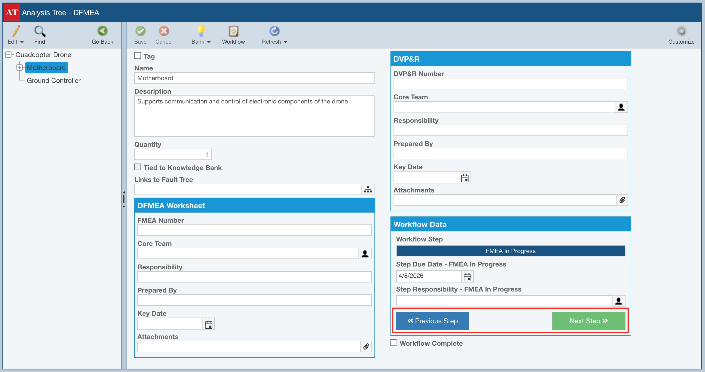The image size is (705, 372).
Task: Open the Edit dropdown menu
Action: tap(22, 42)
